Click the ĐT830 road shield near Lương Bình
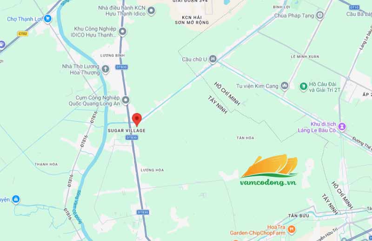This screenshot has height=241, width=372. click(121, 67)
